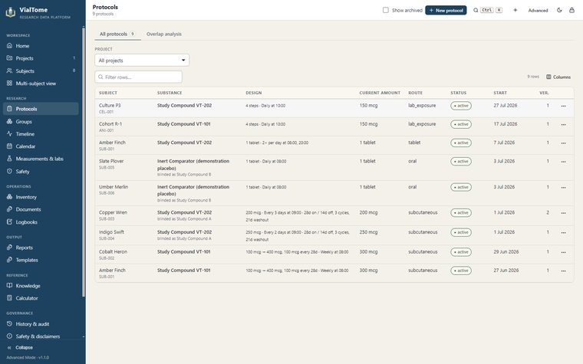The height and width of the screenshot is (364, 583).
Task: Open Measurements & labs
Action: [x=41, y=159]
